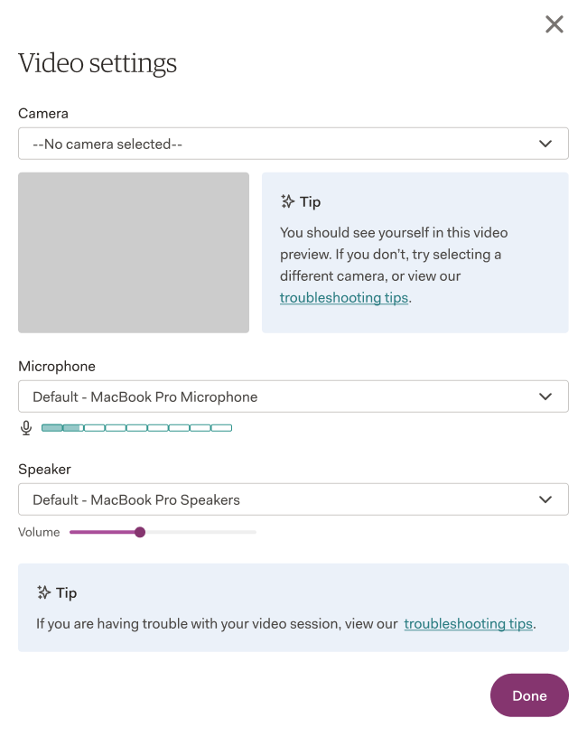This screenshot has height=746, width=587.
Task: Click the Speaker label text
Action: [45, 470]
